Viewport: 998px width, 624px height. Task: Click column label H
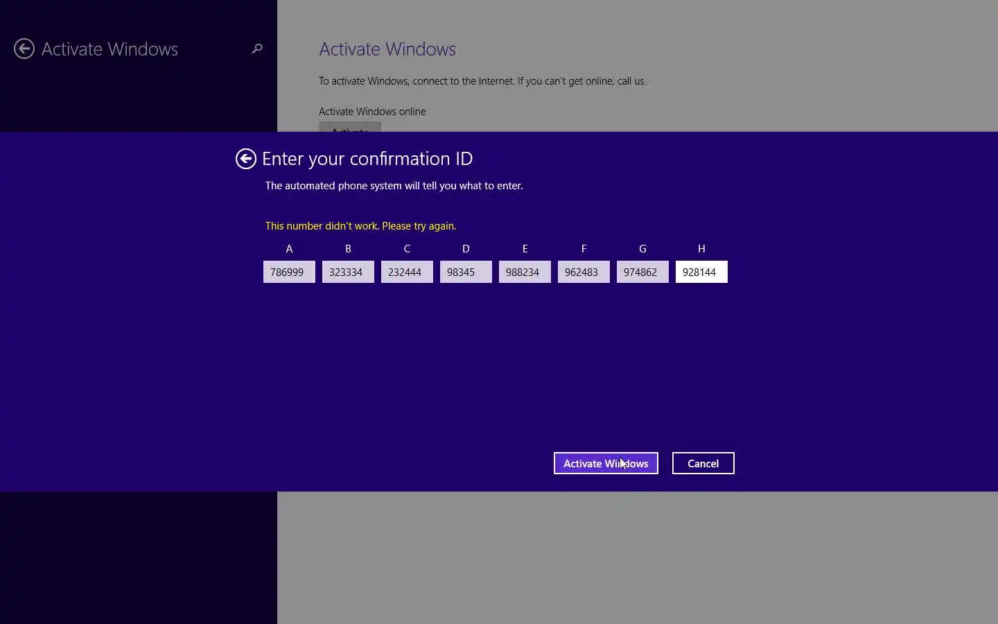[701, 248]
